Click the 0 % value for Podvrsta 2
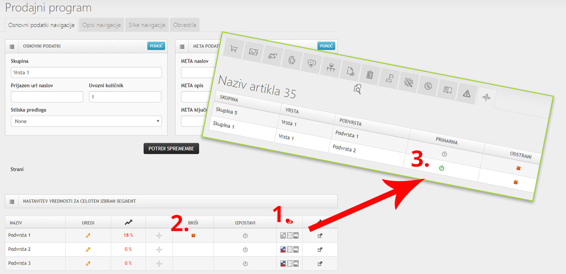Screen dimensions: 566x274 click(x=129, y=249)
